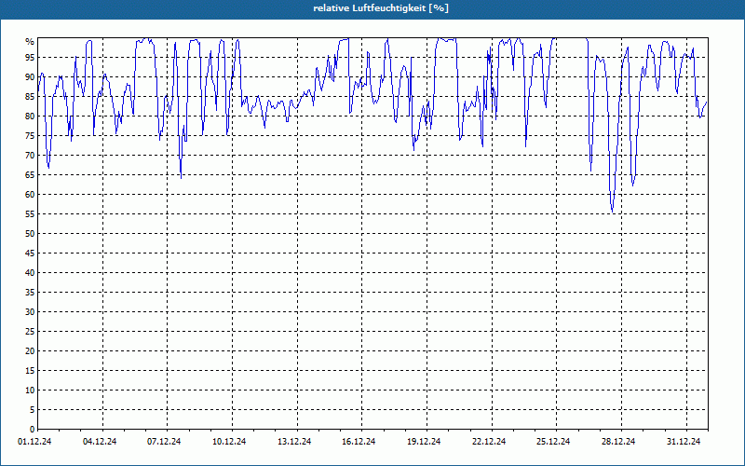Click the y-axis value 45
This screenshot has height=466, width=745.
point(30,253)
